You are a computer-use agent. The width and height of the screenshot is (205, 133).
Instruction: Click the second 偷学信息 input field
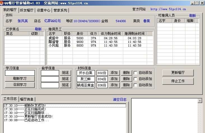[50, 79]
